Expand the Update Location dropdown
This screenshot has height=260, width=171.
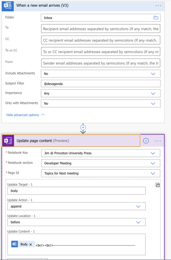(138, 222)
